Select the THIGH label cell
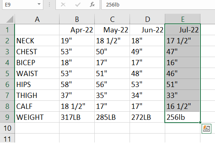This screenshot has width=215, height=153. point(37,95)
